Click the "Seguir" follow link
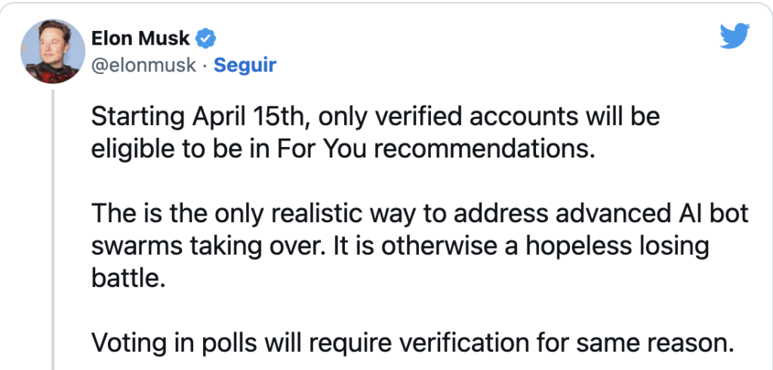 click(x=245, y=65)
